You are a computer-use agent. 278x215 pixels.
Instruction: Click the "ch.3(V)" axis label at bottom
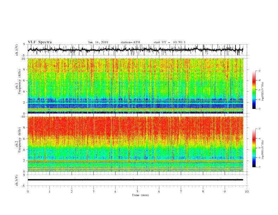[17, 181]
